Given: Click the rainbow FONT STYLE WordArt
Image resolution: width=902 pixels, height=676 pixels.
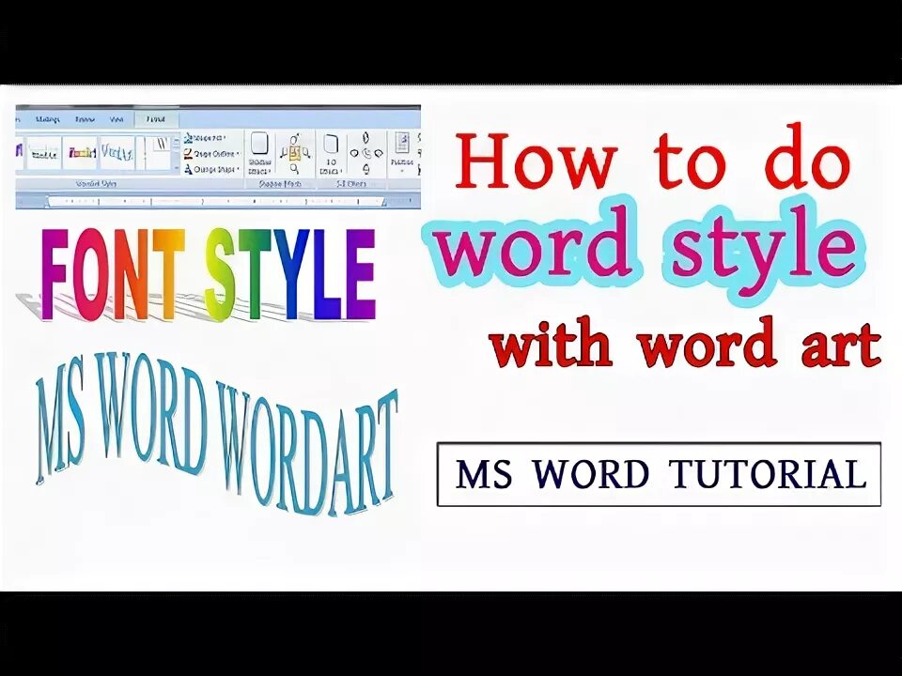Looking at the screenshot, I should click(209, 273).
